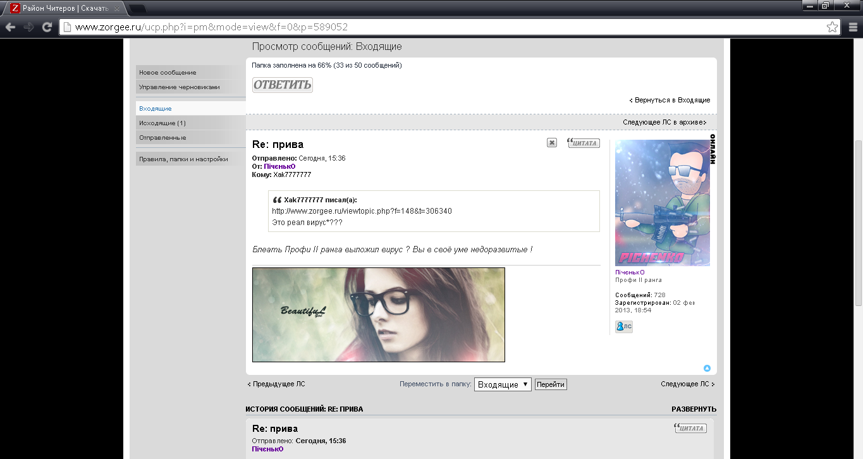Image resolution: width=863 pixels, height=459 pixels.
Task: Click the browser forward arrow
Action: pyautogui.click(x=28, y=27)
